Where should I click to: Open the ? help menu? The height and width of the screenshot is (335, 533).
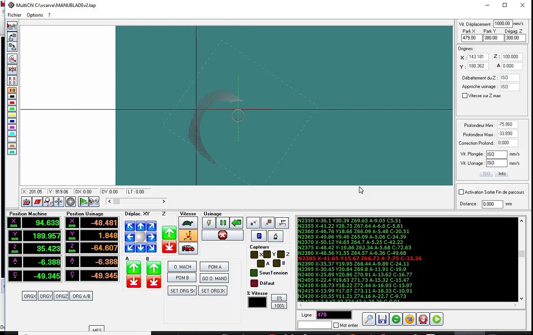pyautogui.click(x=49, y=15)
